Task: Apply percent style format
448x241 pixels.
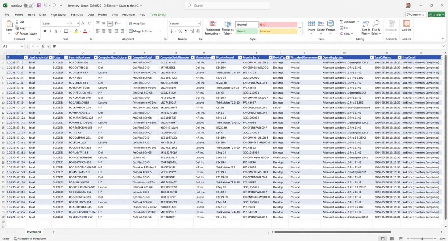Action: (x=180, y=31)
